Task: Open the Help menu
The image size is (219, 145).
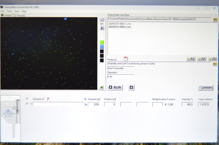Action: point(24,11)
